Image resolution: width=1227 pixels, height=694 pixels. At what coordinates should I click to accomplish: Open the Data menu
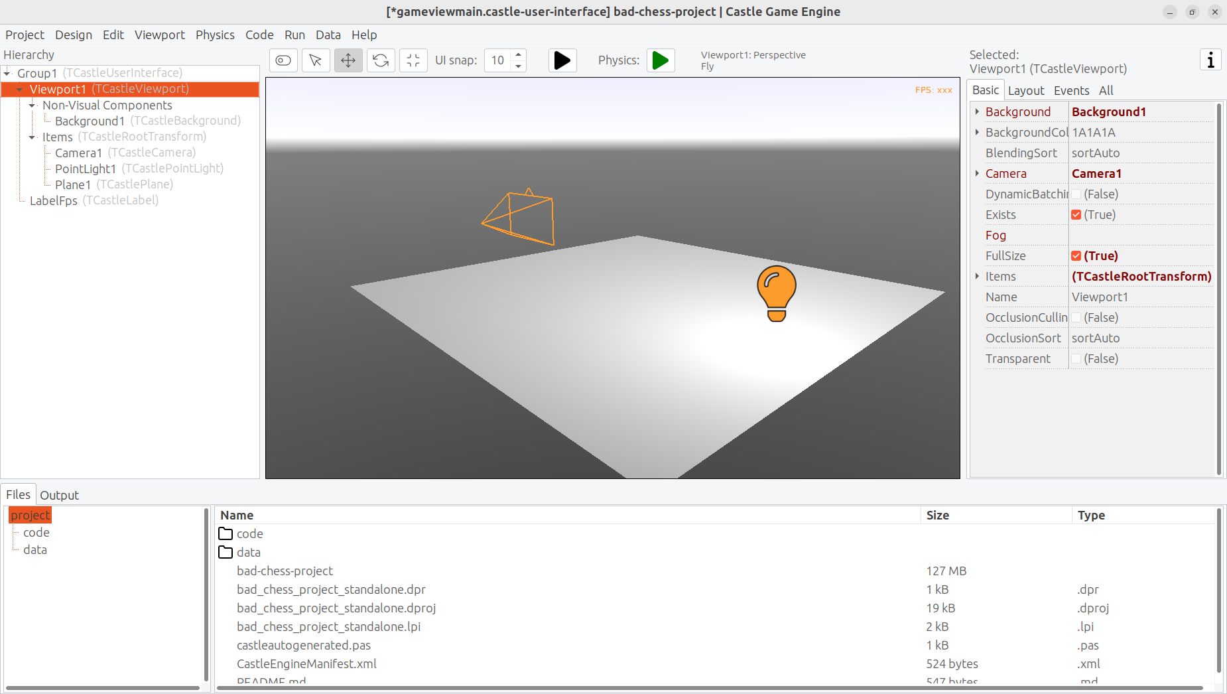328,35
